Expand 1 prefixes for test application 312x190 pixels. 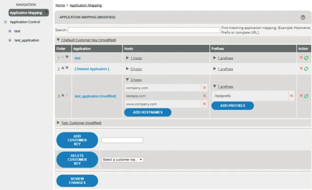point(215,58)
